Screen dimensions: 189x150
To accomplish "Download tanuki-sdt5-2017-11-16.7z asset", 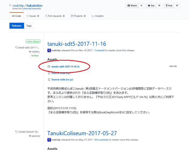I will coord(65,67).
